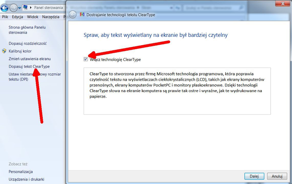The height and width of the screenshot is (184, 292).
Task: Open Dopasuj rozdzielczość link
Action: (28, 44)
